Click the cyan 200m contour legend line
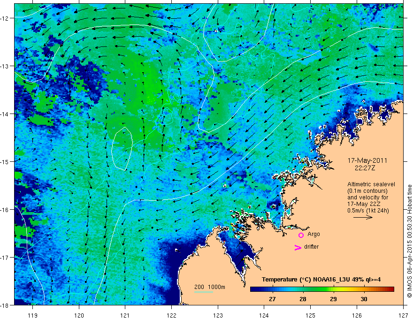The height and width of the screenshot is (319, 413). tap(204, 292)
